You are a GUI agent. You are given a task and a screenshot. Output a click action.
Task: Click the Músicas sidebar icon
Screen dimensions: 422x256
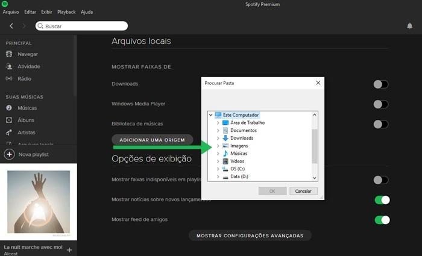[x=9, y=108]
